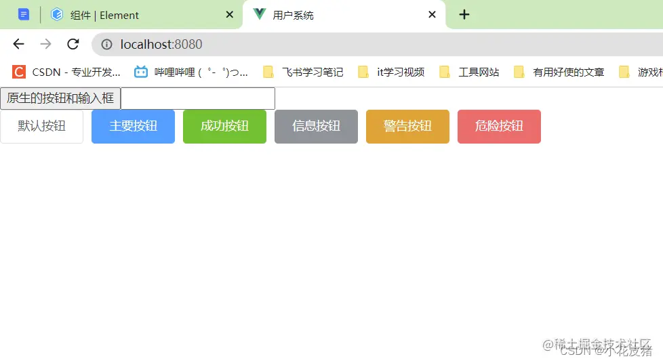Go forward to next page
This screenshot has height=363, width=663.
click(x=45, y=44)
